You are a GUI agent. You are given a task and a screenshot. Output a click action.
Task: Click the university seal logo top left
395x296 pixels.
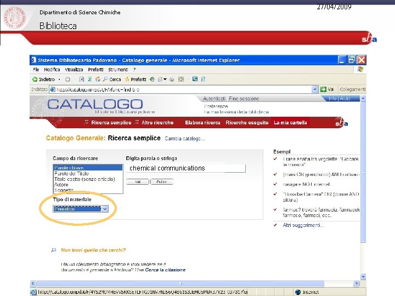click(15, 18)
